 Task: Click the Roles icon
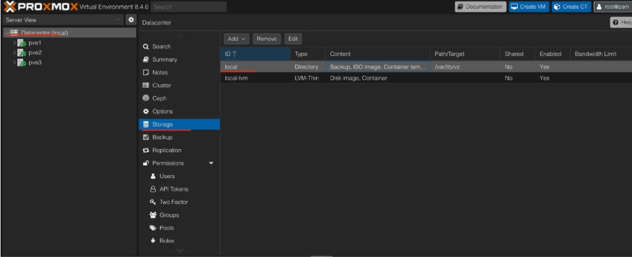[x=153, y=241]
